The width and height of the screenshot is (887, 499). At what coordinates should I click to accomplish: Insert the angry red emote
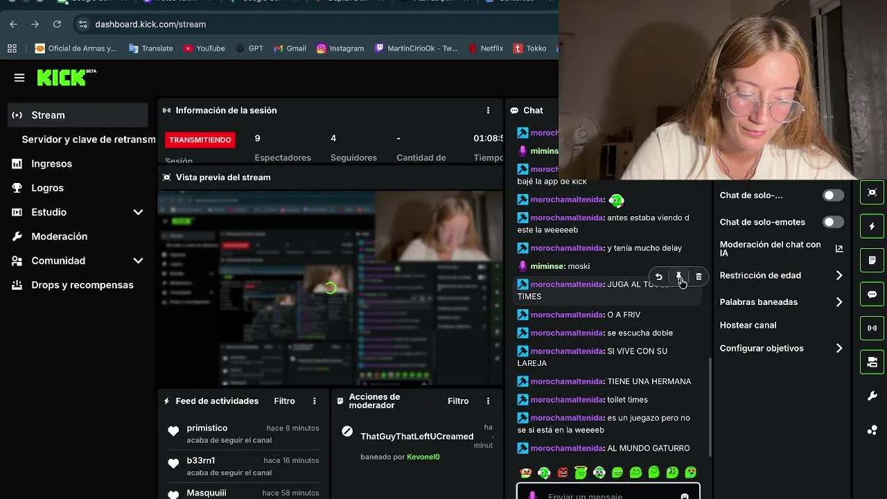(563, 473)
